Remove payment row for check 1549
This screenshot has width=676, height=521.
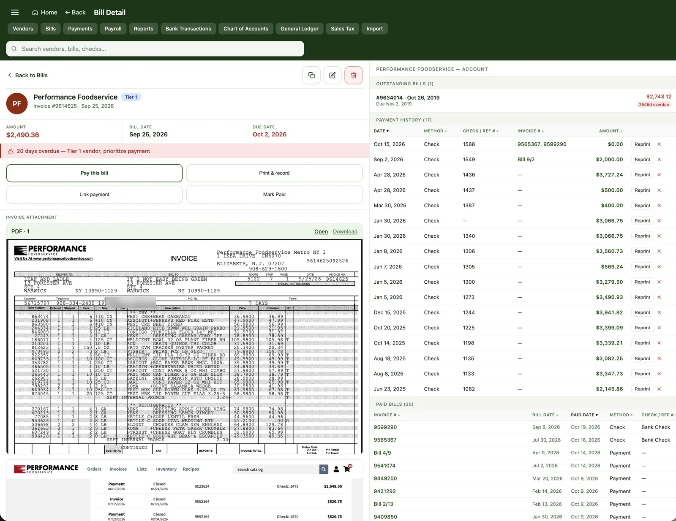[x=659, y=160]
